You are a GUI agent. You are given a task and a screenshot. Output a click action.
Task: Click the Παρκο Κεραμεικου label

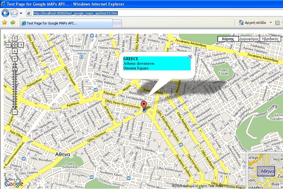pos(70,165)
